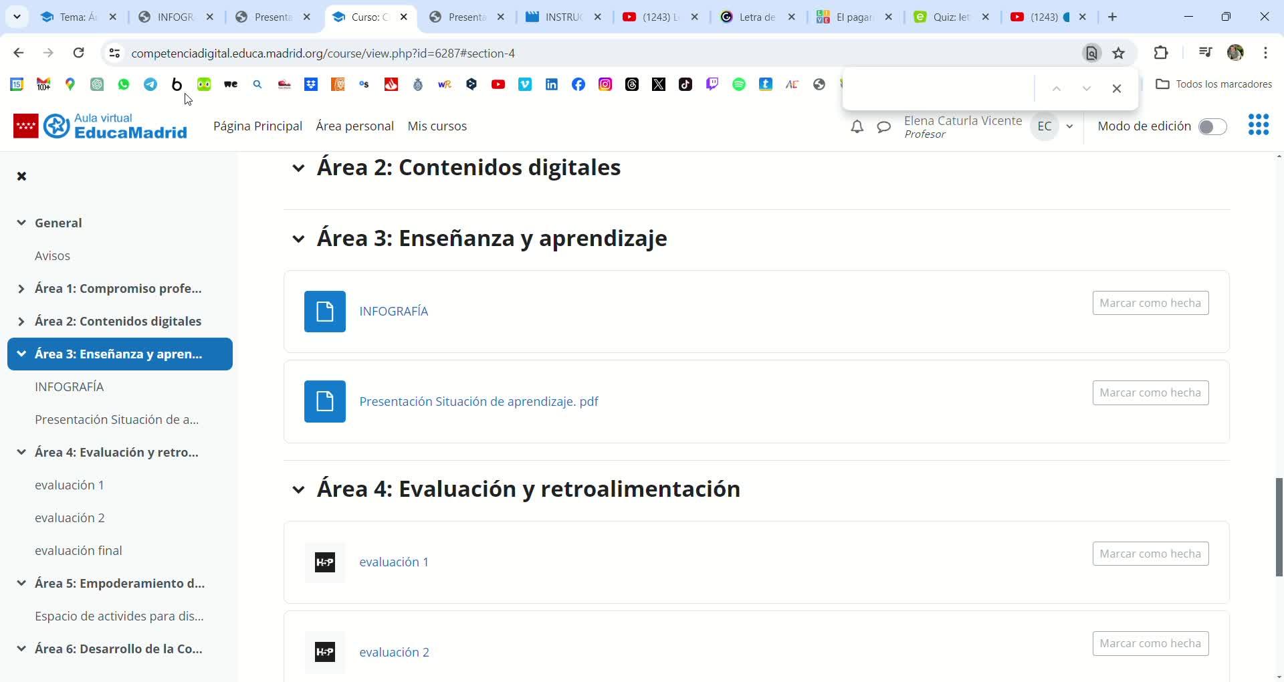Open the user menu dropdown arrow

click(x=1069, y=126)
